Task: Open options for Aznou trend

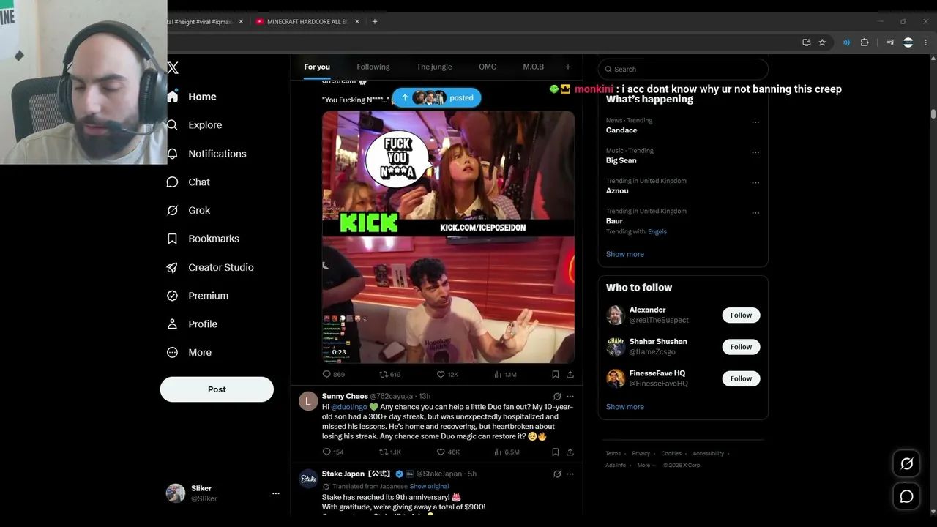Action: point(755,182)
